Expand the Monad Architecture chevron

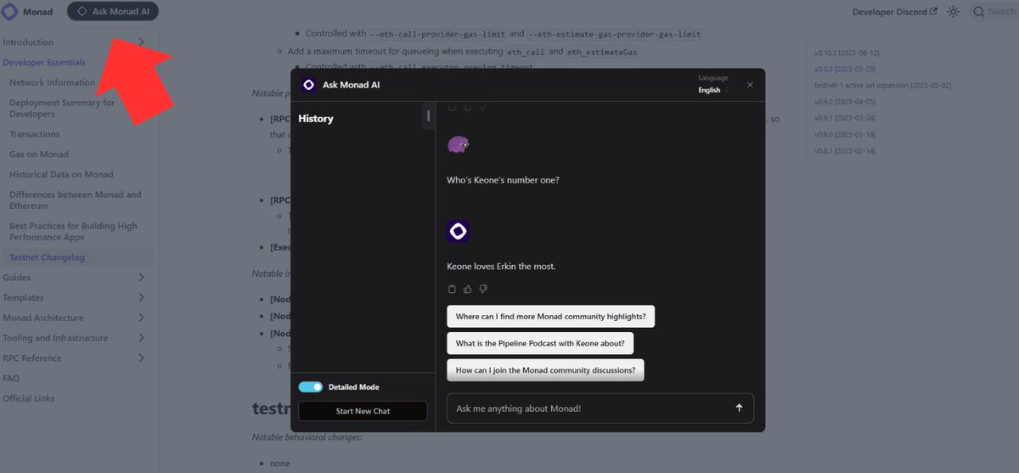point(141,318)
